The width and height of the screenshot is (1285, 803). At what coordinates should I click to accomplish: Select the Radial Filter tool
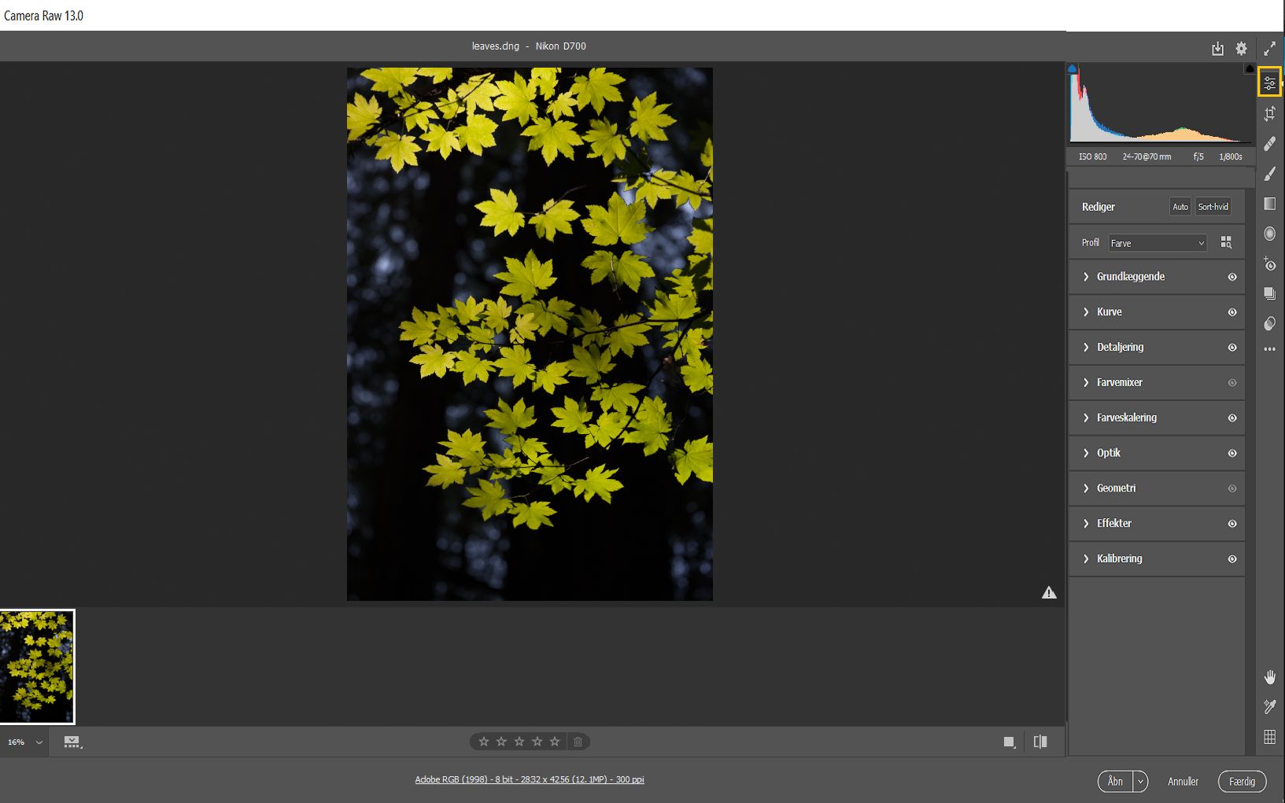coord(1269,234)
